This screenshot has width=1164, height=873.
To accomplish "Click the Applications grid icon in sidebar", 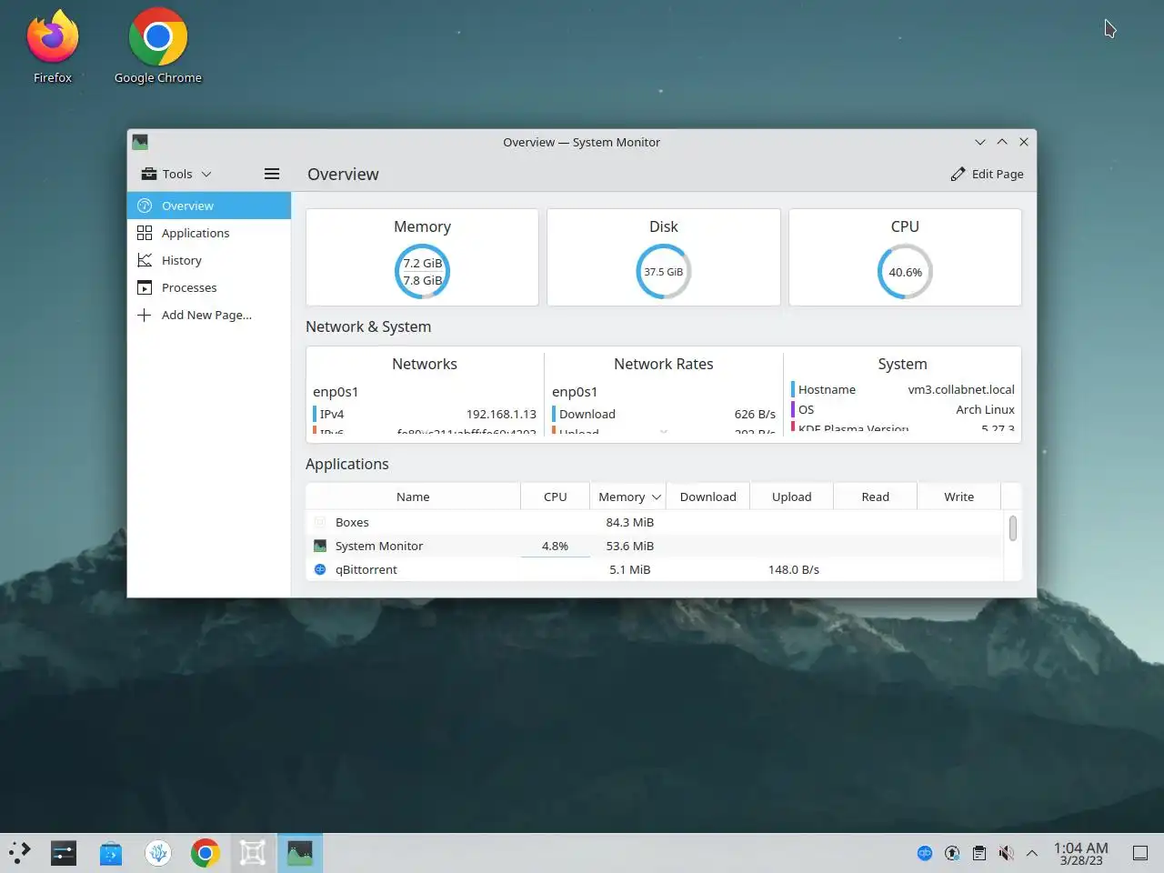I will point(145,233).
